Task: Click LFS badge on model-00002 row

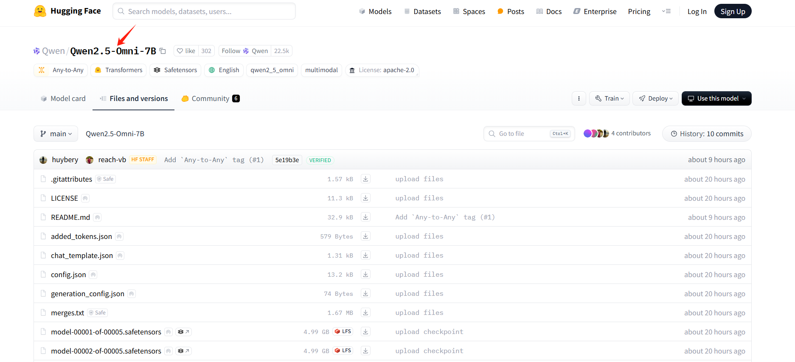Action: (x=343, y=351)
